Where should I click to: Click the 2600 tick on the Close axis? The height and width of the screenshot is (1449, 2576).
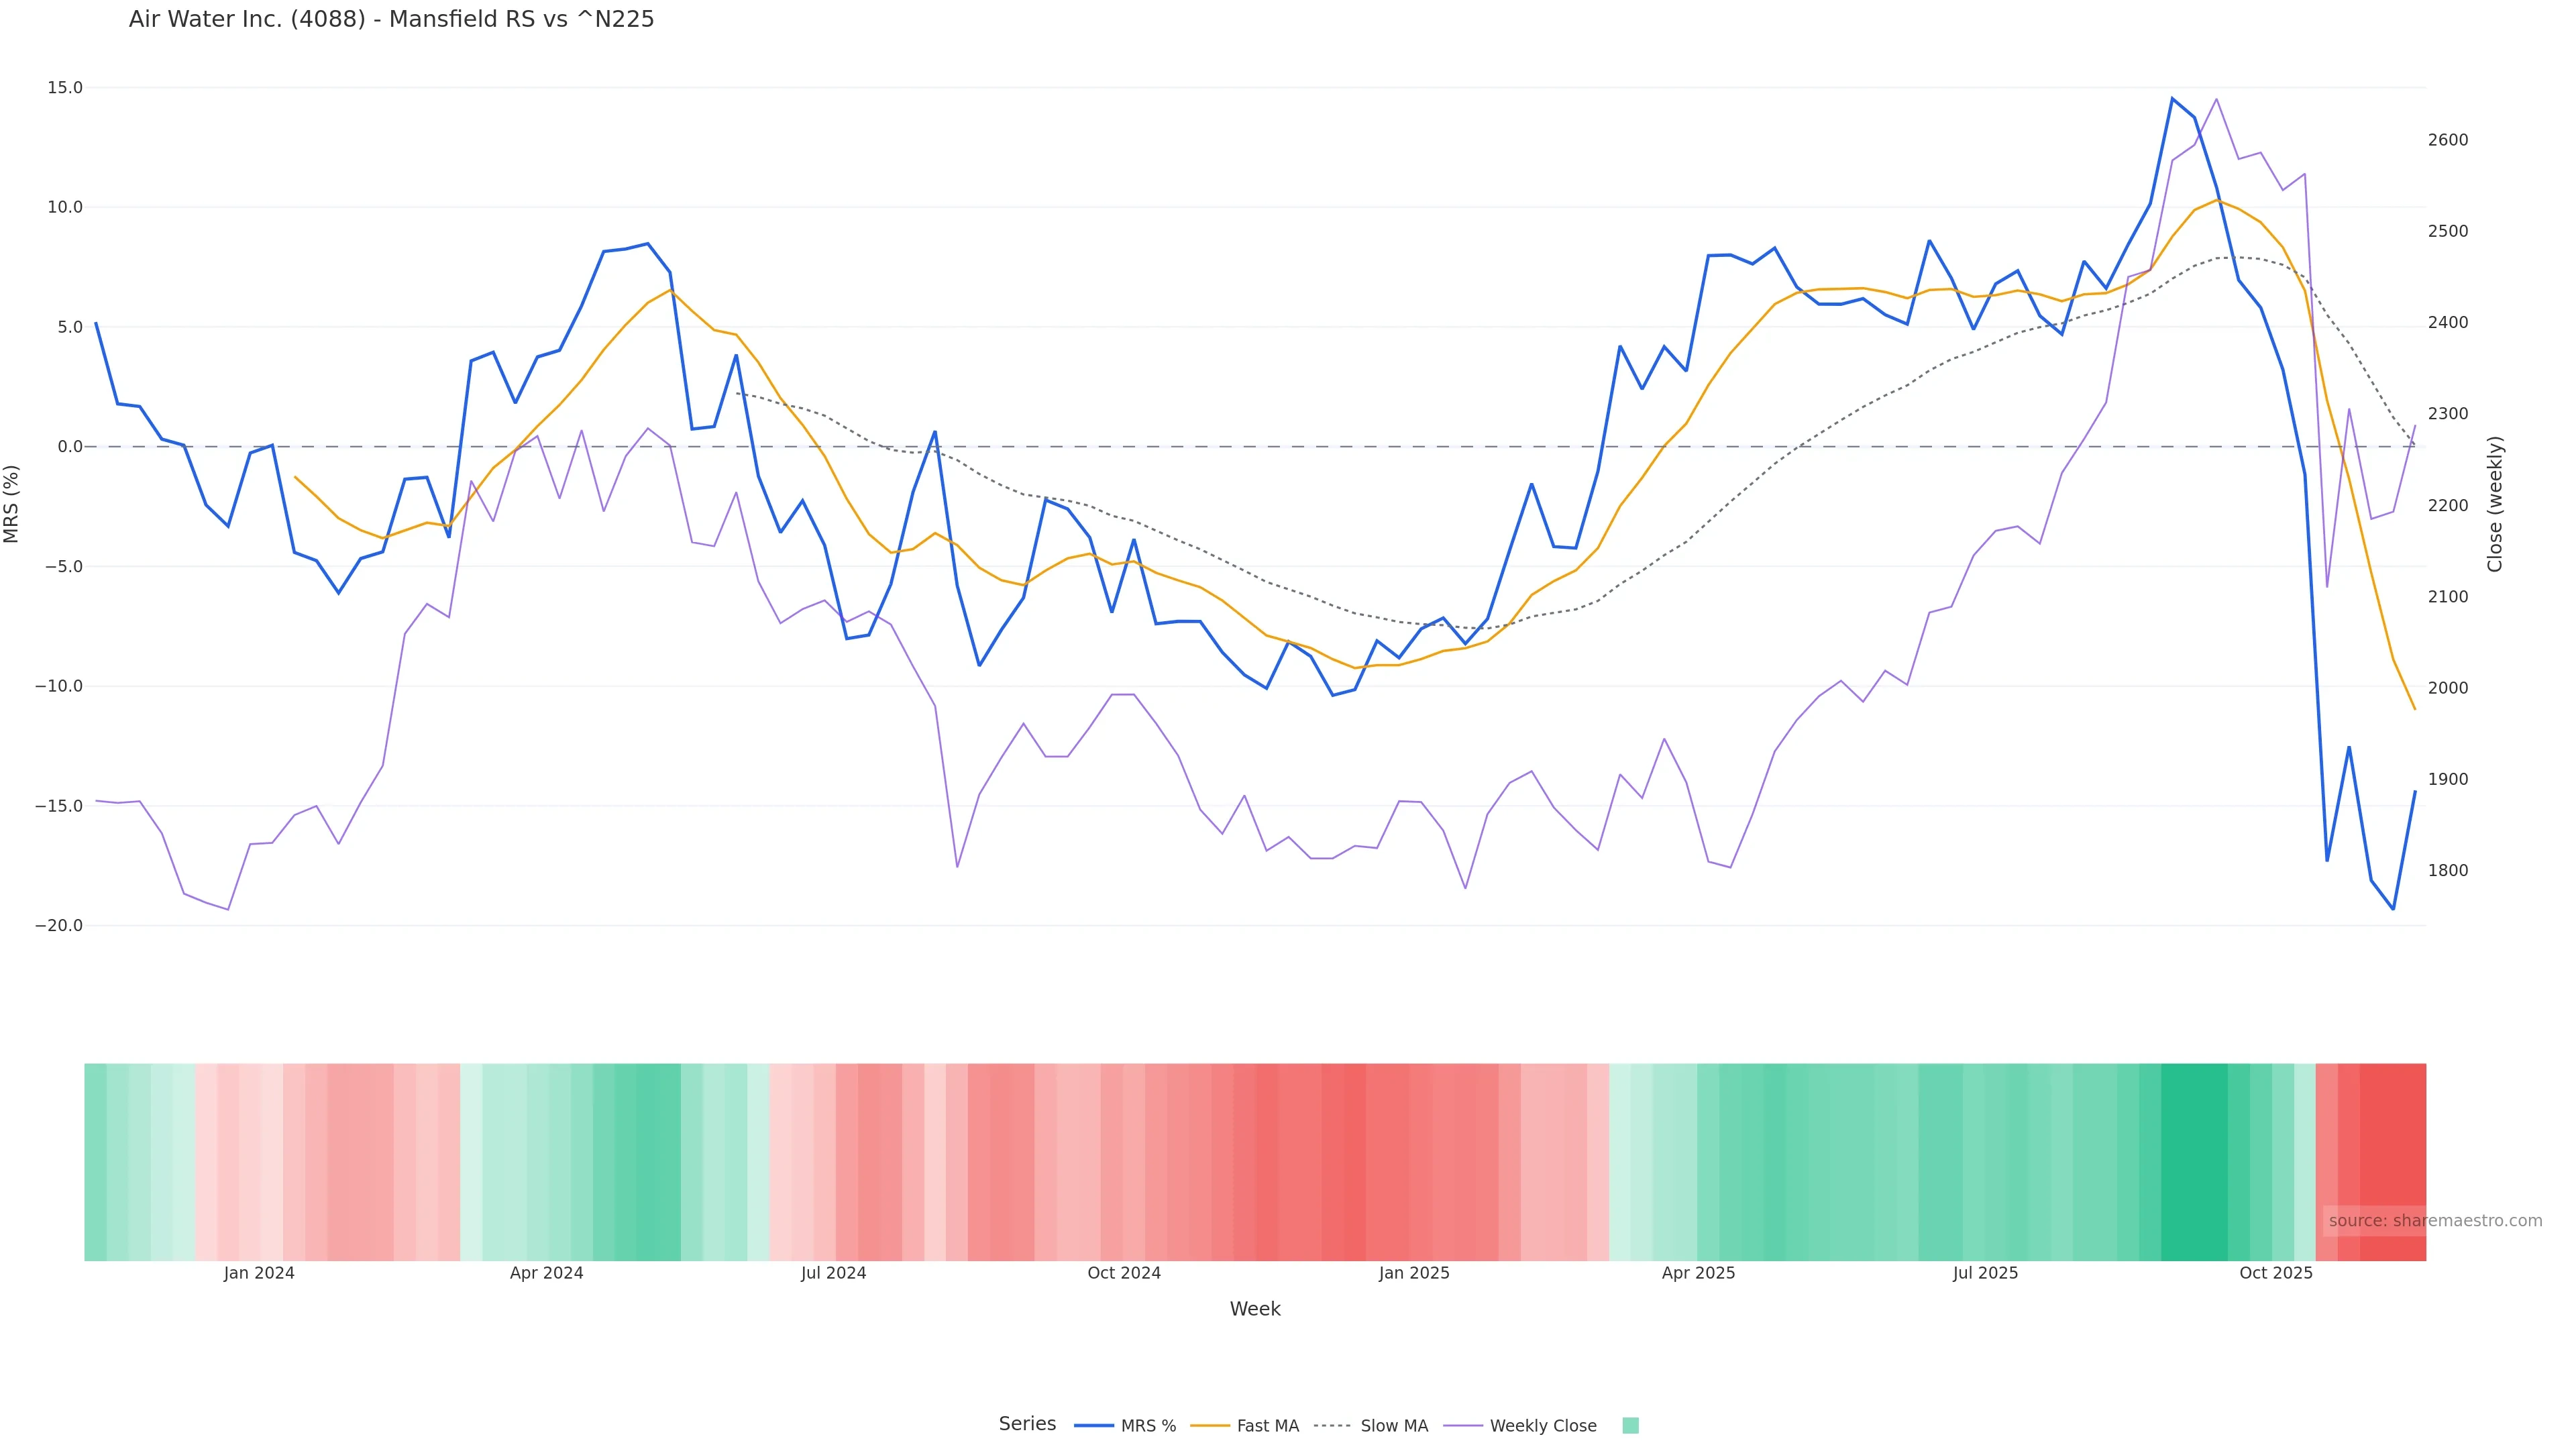pos(2448,140)
